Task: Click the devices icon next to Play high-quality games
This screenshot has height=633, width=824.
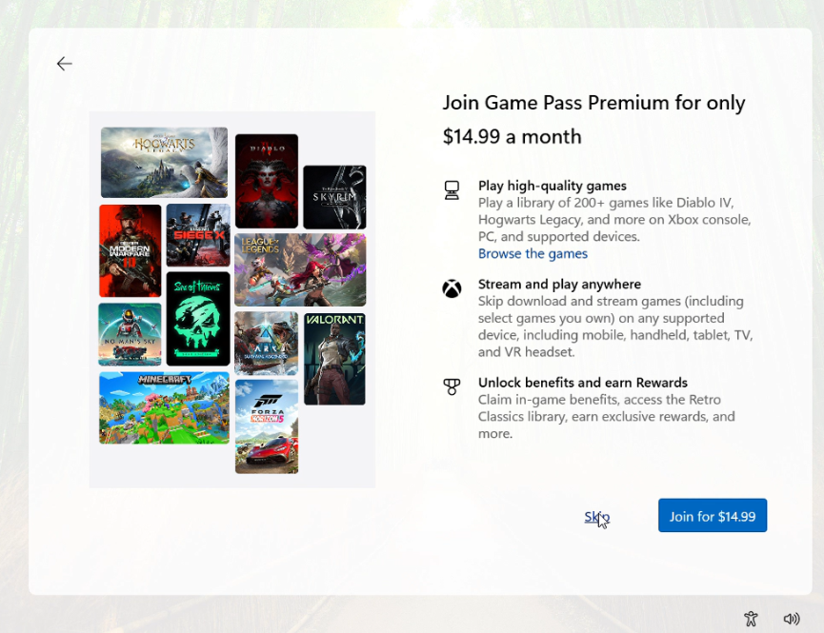Action: pos(452,189)
